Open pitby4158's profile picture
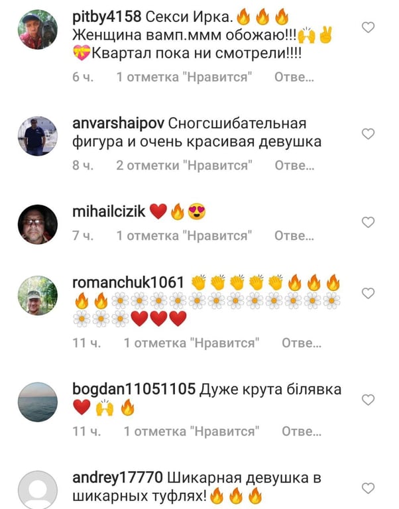Image resolution: width=399 pixels, height=509 pixels. coord(38,30)
